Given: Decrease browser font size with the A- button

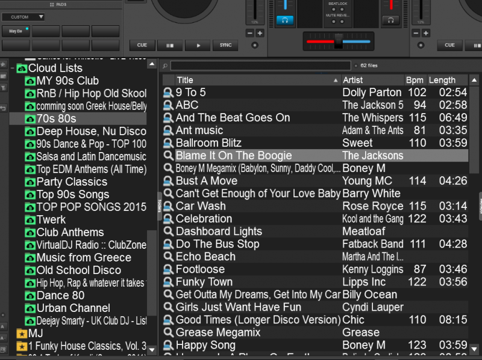Looking at the screenshot, I should point(3,338).
